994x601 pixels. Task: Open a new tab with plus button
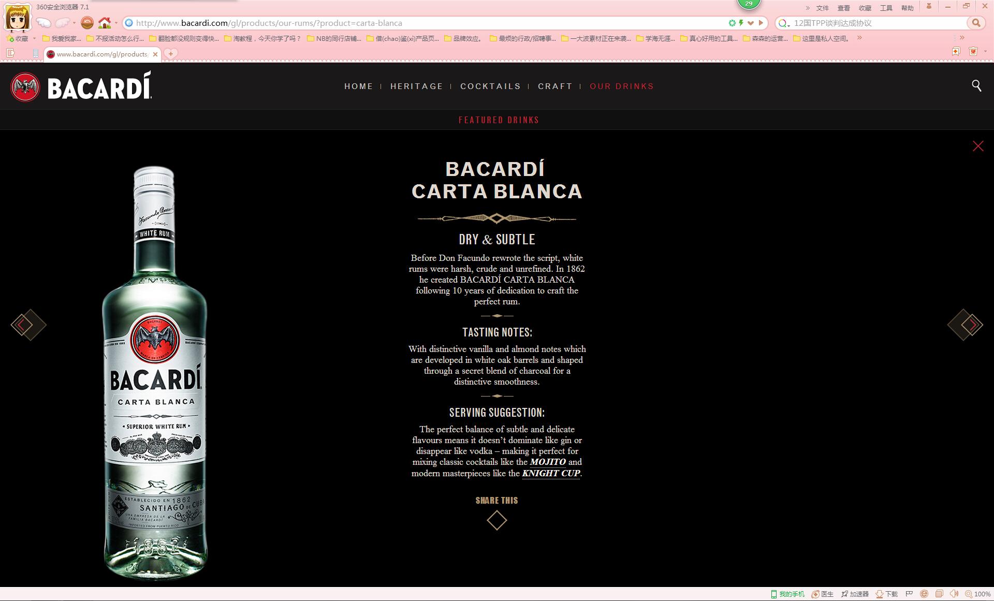[170, 53]
